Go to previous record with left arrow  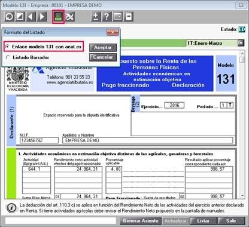click(31, 17)
